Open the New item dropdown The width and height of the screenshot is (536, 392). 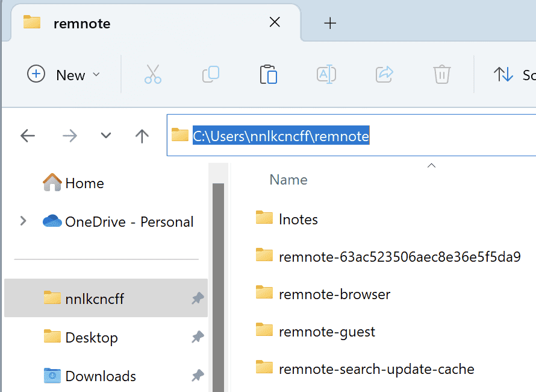click(x=64, y=75)
